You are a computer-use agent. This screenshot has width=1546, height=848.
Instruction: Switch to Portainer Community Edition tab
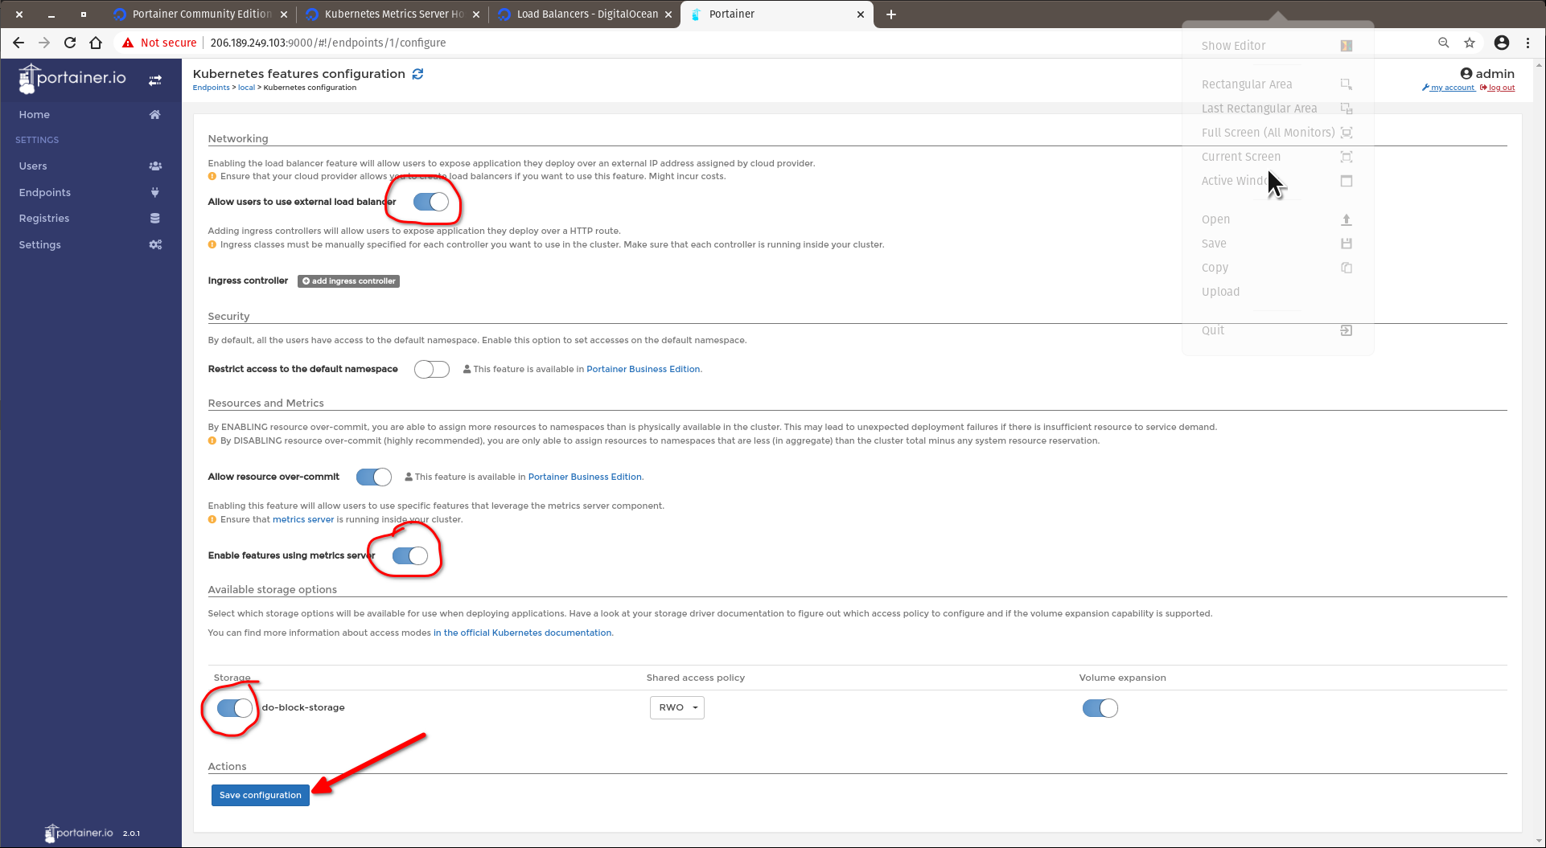tap(200, 14)
